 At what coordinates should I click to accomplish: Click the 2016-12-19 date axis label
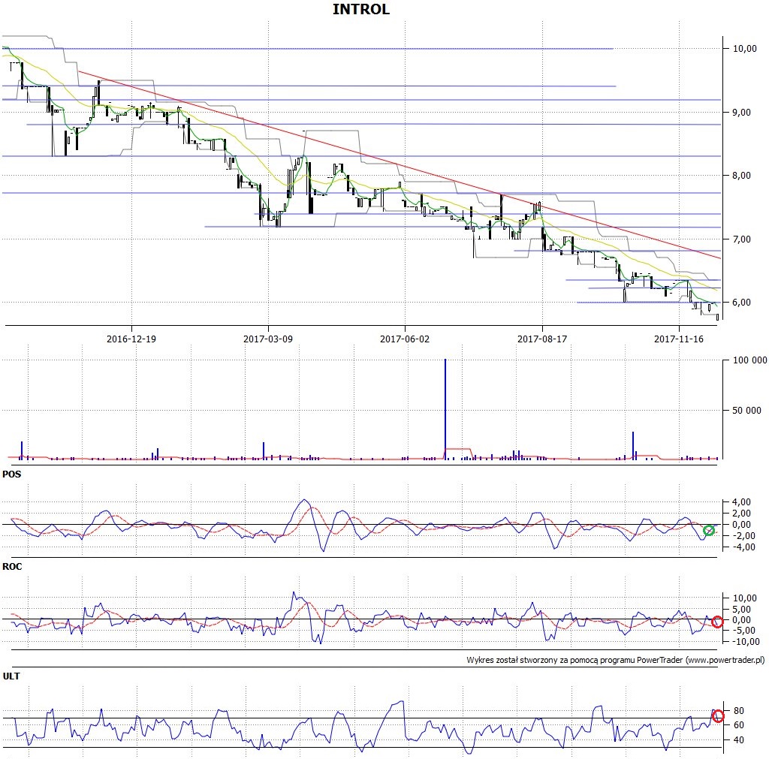click(x=131, y=339)
